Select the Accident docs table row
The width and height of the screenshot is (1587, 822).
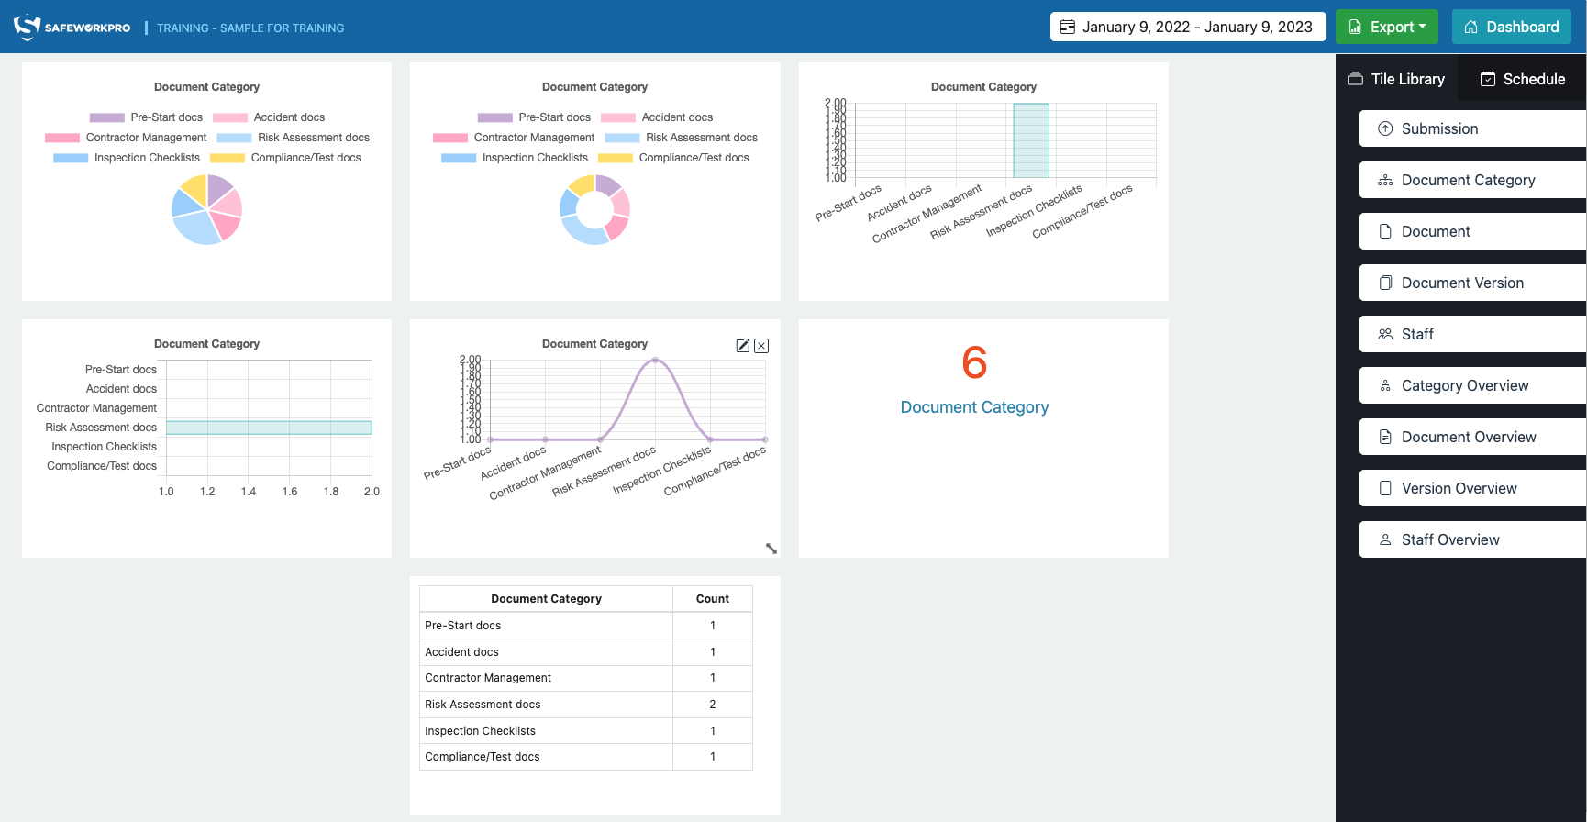586,652
